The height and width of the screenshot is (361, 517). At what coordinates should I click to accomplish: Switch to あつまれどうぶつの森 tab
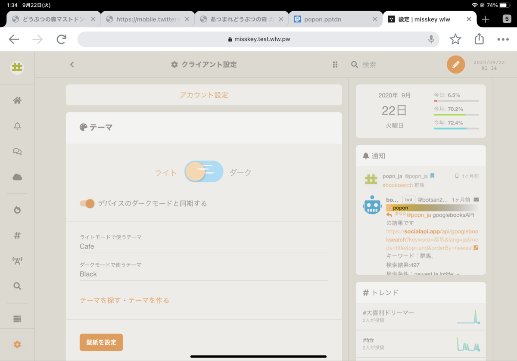[x=242, y=19]
